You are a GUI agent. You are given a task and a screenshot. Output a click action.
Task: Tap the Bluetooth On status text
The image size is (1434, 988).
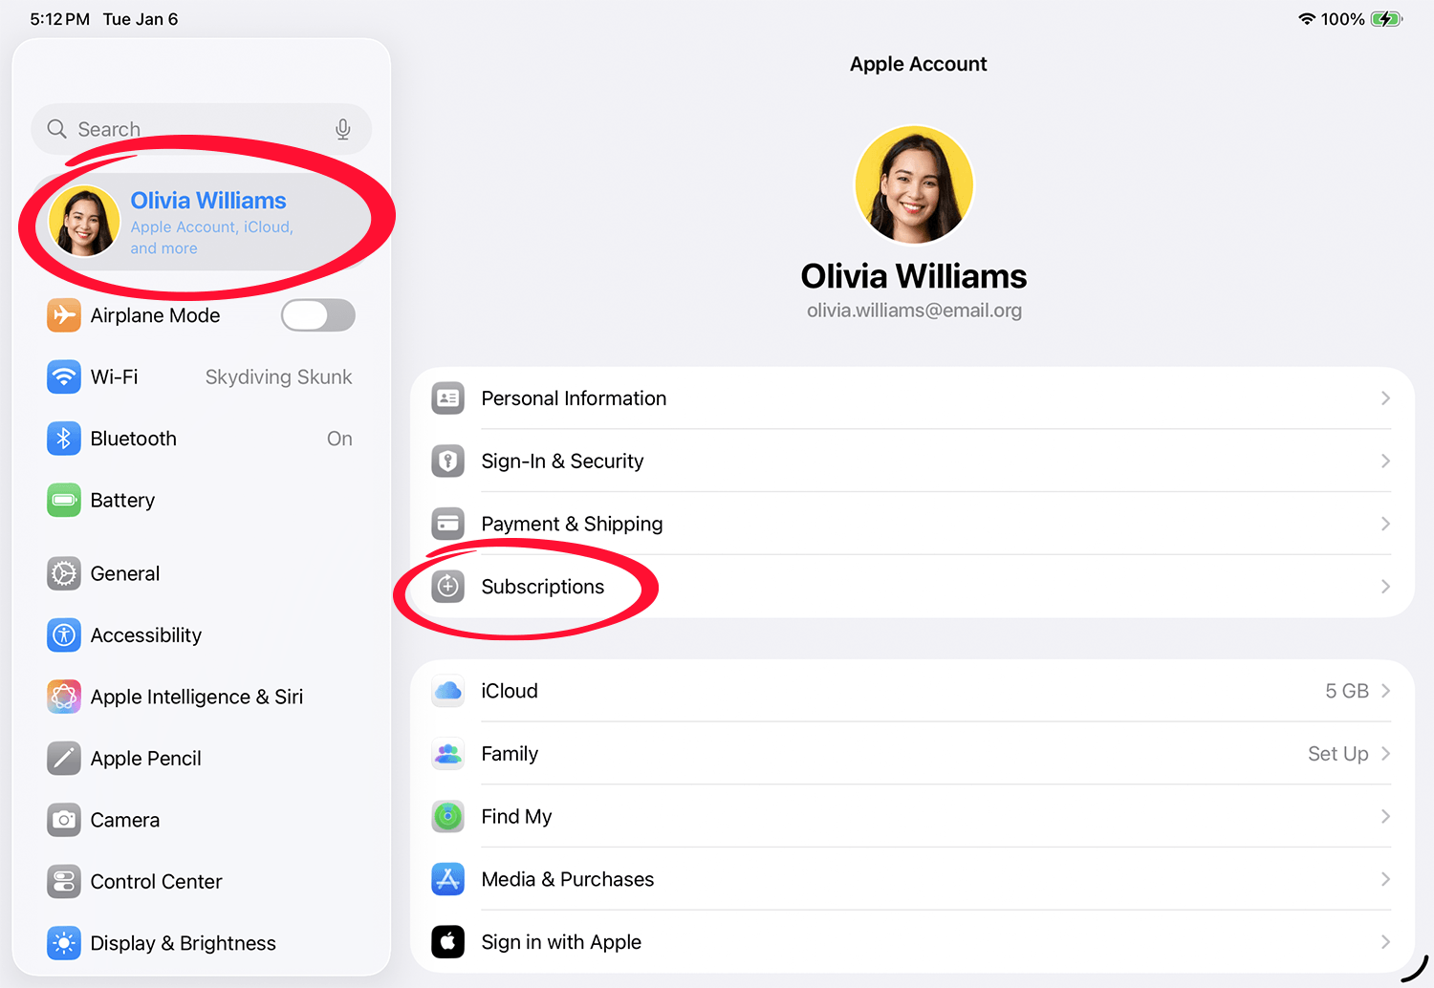[339, 439]
